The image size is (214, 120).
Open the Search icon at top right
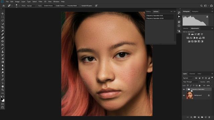pyautogui.click(x=201, y=6)
